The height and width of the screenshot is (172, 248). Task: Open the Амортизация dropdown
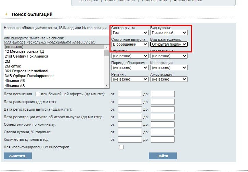click(x=169, y=79)
